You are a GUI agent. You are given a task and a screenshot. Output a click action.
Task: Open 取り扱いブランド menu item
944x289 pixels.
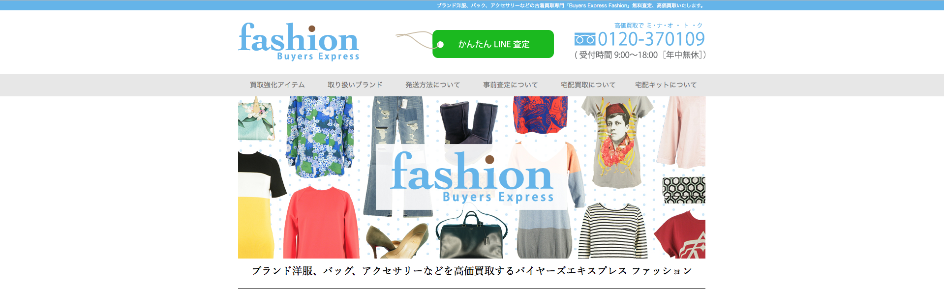355,85
